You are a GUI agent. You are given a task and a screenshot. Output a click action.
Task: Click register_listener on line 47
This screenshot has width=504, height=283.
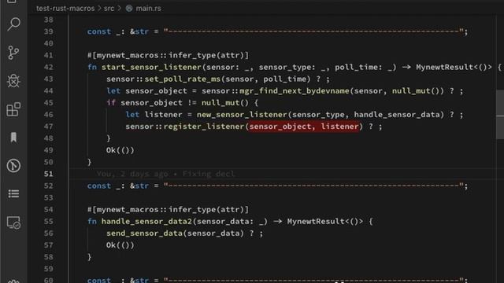(x=204, y=127)
